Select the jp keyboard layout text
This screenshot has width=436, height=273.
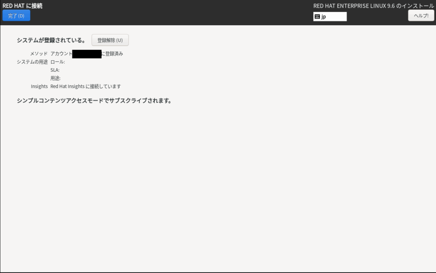[324, 17]
